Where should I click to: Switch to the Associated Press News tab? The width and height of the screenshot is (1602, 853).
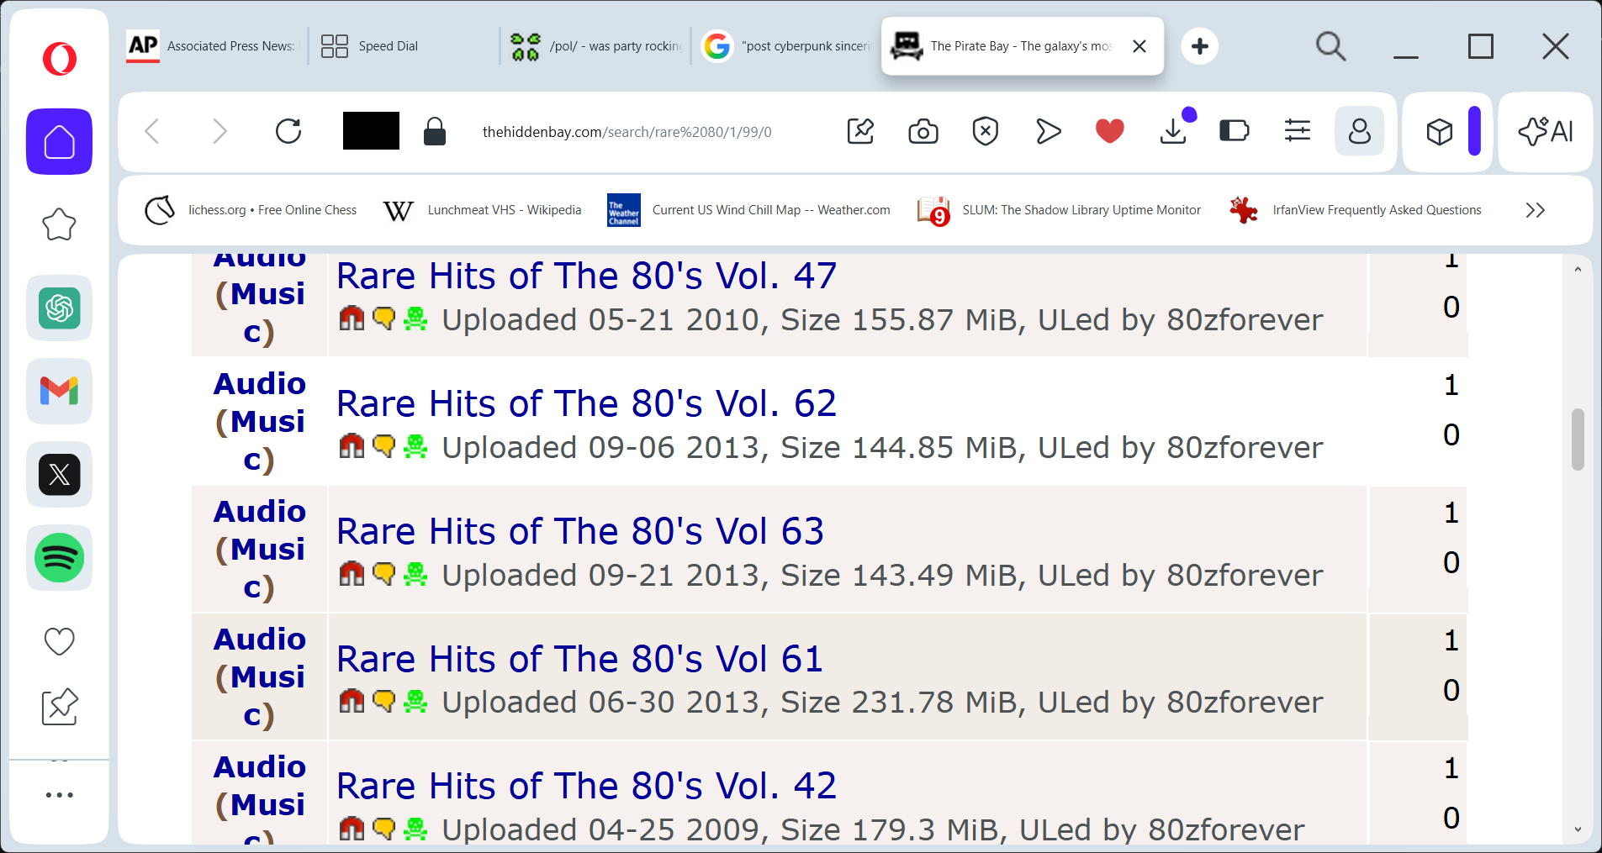(x=213, y=46)
